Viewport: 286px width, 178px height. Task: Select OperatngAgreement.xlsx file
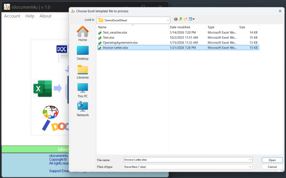pyautogui.click(x=120, y=42)
